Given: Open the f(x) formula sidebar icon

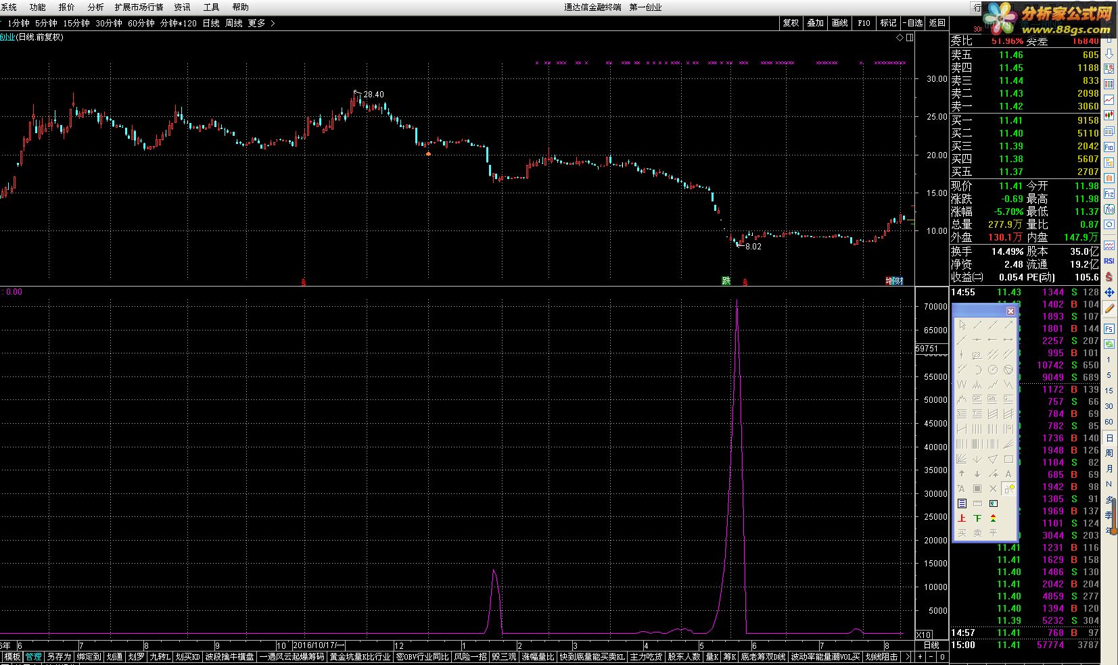Looking at the screenshot, I should click(x=1109, y=209).
